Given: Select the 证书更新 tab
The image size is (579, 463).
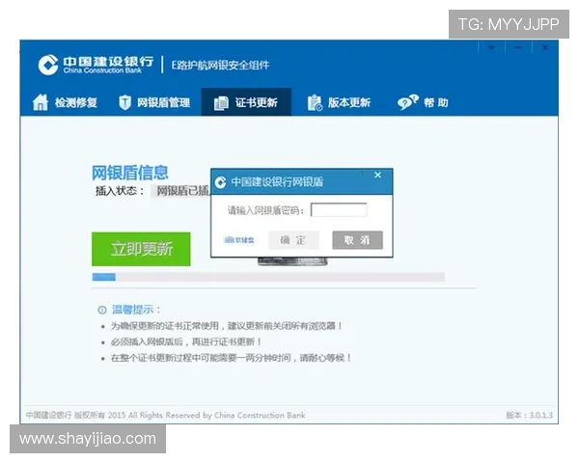Looking at the screenshot, I should [x=246, y=102].
